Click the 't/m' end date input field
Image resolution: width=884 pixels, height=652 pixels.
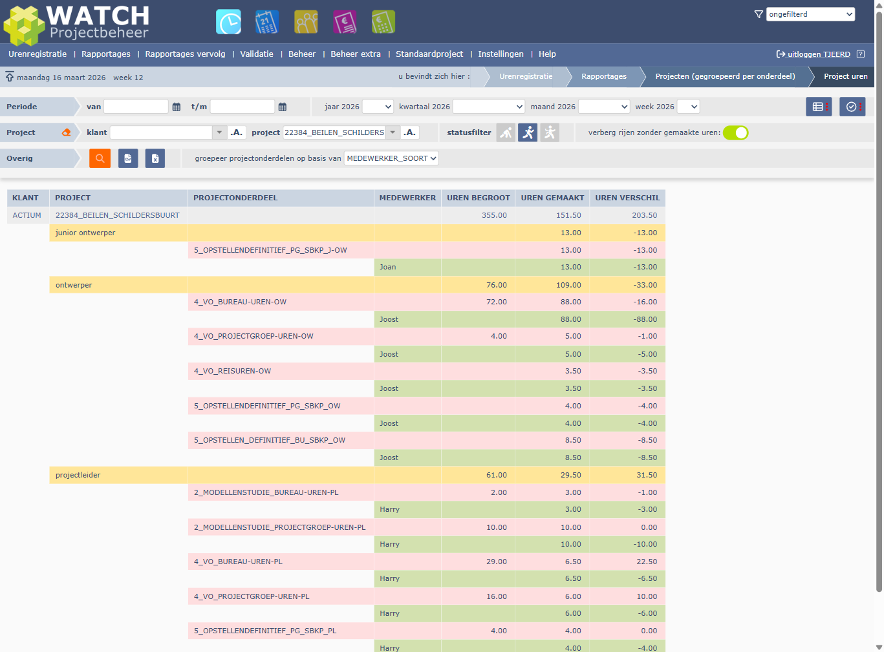(x=243, y=107)
